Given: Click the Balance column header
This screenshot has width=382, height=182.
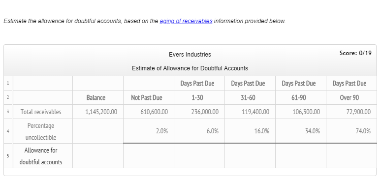Looking at the screenshot, I should [x=96, y=97].
